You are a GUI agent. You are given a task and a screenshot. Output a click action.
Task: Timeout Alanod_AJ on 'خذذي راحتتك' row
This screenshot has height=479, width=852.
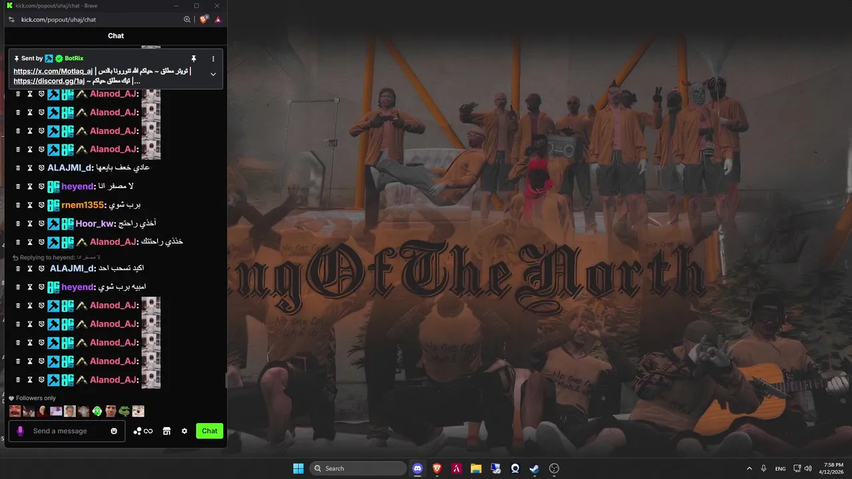click(29, 241)
